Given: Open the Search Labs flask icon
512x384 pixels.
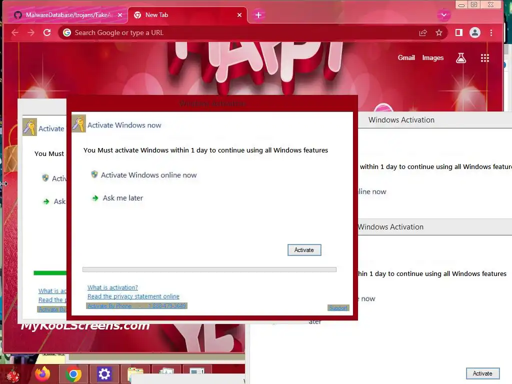Looking at the screenshot, I should pyautogui.click(x=460, y=58).
